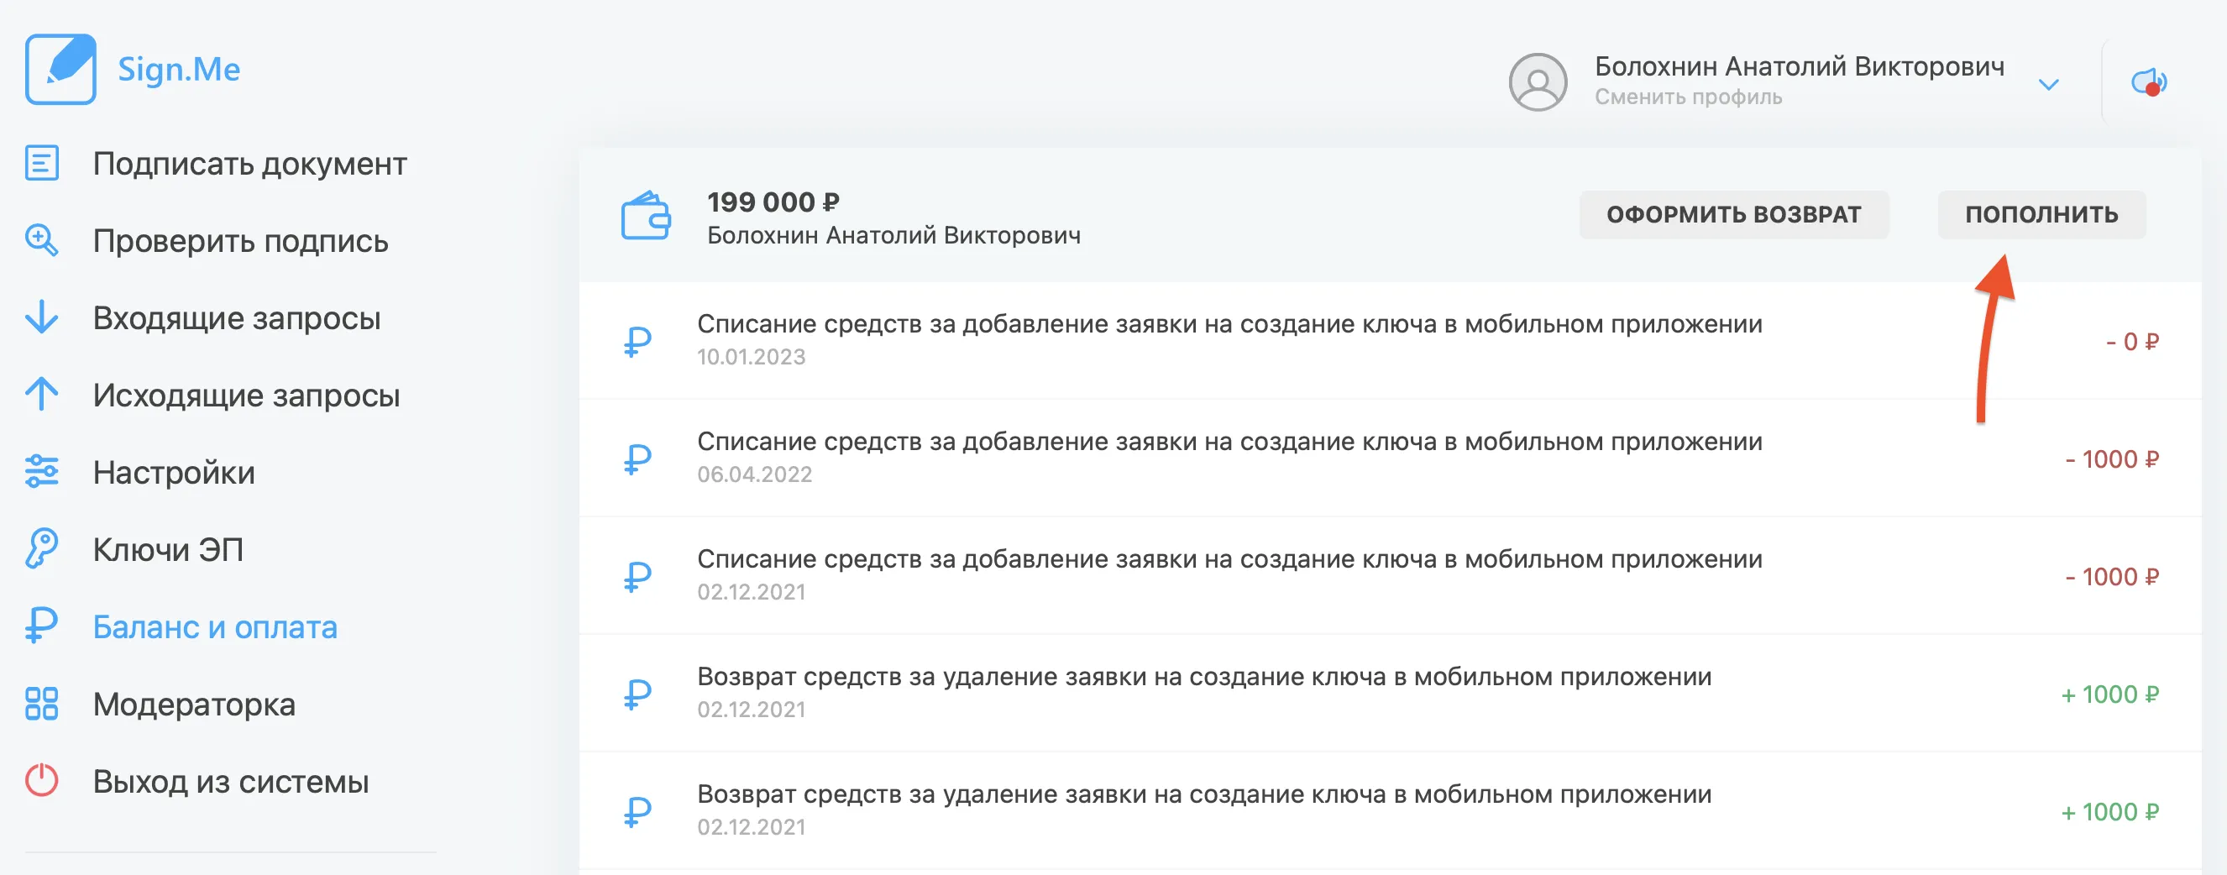This screenshot has height=875, width=2227.
Task: Click the Sign.Me logo icon
Action: [x=60, y=69]
